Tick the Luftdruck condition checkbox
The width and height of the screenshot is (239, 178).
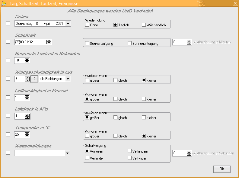(8, 116)
